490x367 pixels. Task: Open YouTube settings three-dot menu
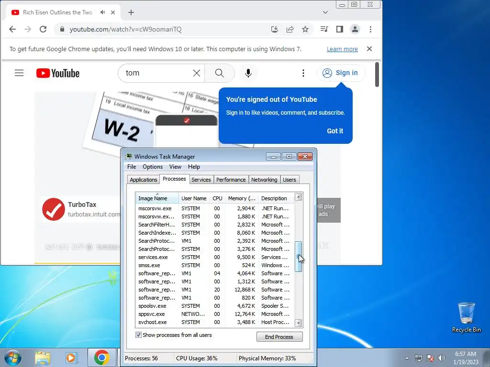[303, 73]
